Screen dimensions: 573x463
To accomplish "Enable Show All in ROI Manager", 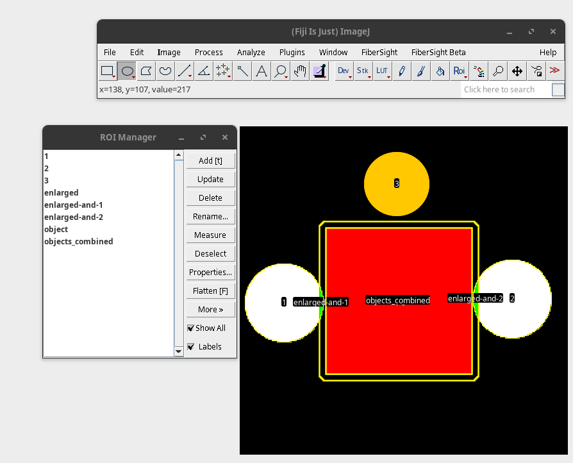I will (190, 328).
